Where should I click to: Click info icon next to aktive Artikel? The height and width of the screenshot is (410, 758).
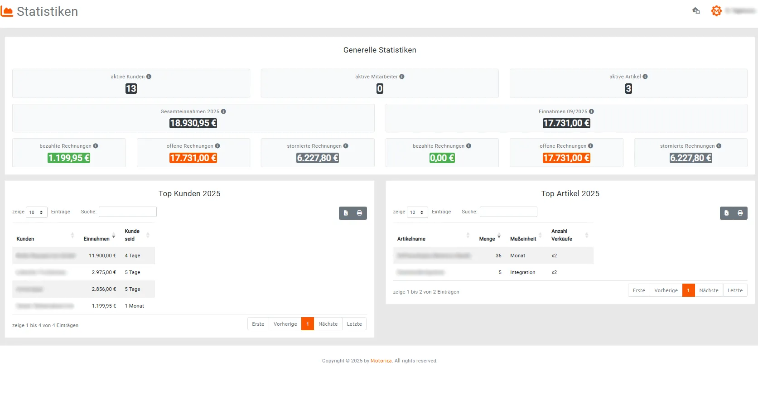point(645,77)
